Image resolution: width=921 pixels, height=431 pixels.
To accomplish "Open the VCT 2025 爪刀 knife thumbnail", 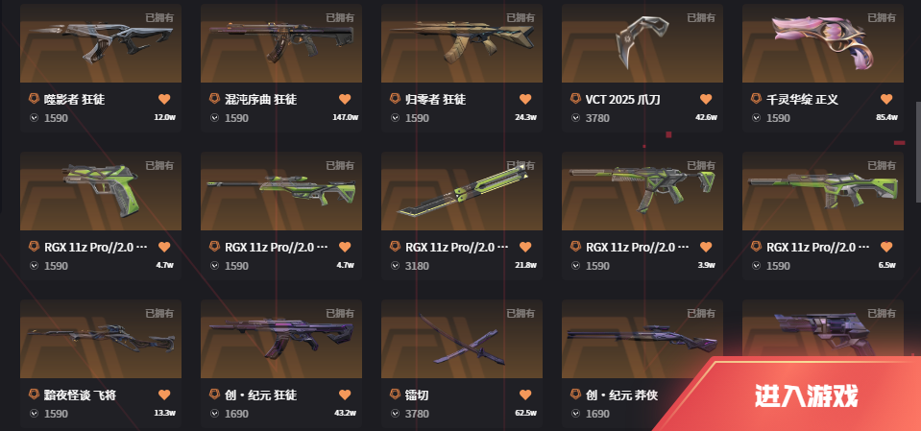I will click(642, 43).
